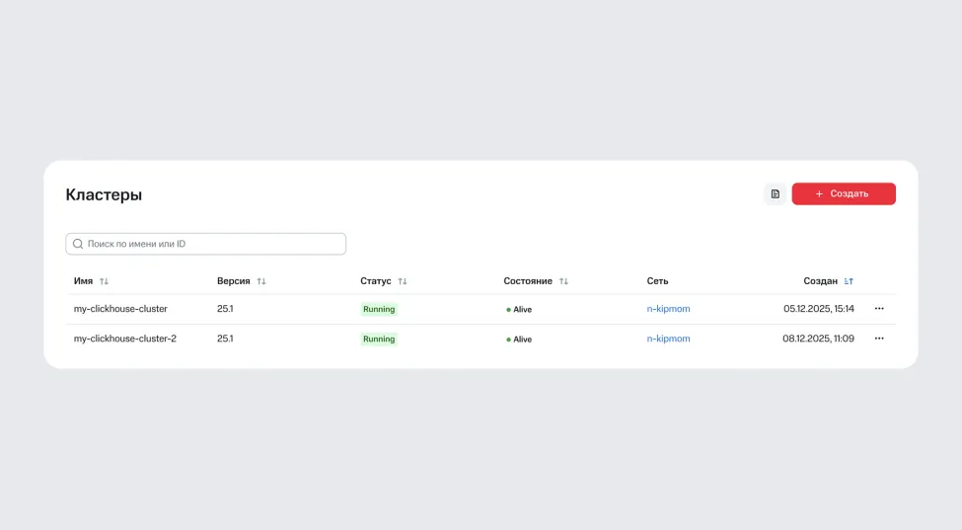Sort by Имя column arrows icon
The image size is (962, 530).
coord(104,281)
